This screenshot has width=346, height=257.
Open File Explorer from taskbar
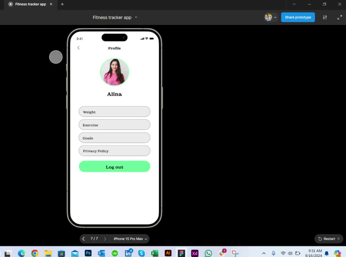pos(48,253)
